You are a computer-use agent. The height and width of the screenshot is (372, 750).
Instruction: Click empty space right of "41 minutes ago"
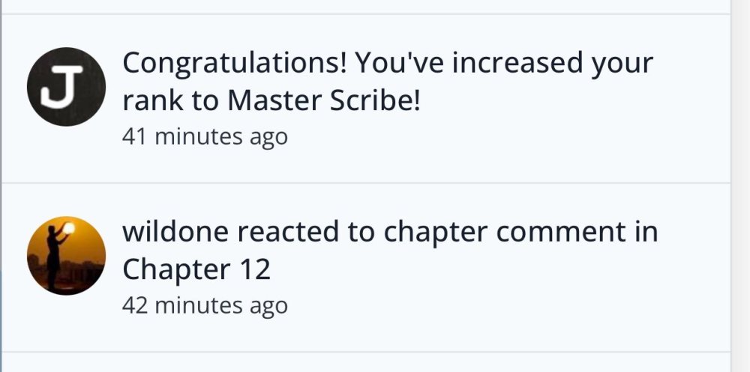487,136
